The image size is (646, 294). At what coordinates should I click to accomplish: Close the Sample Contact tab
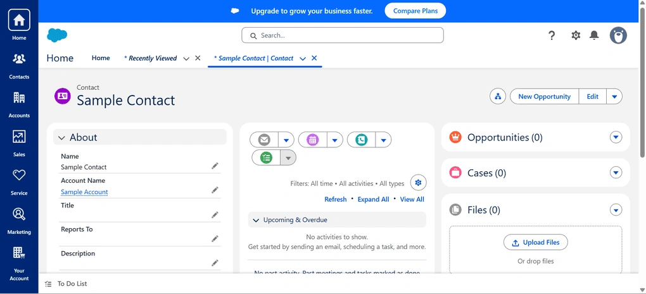tap(314, 58)
